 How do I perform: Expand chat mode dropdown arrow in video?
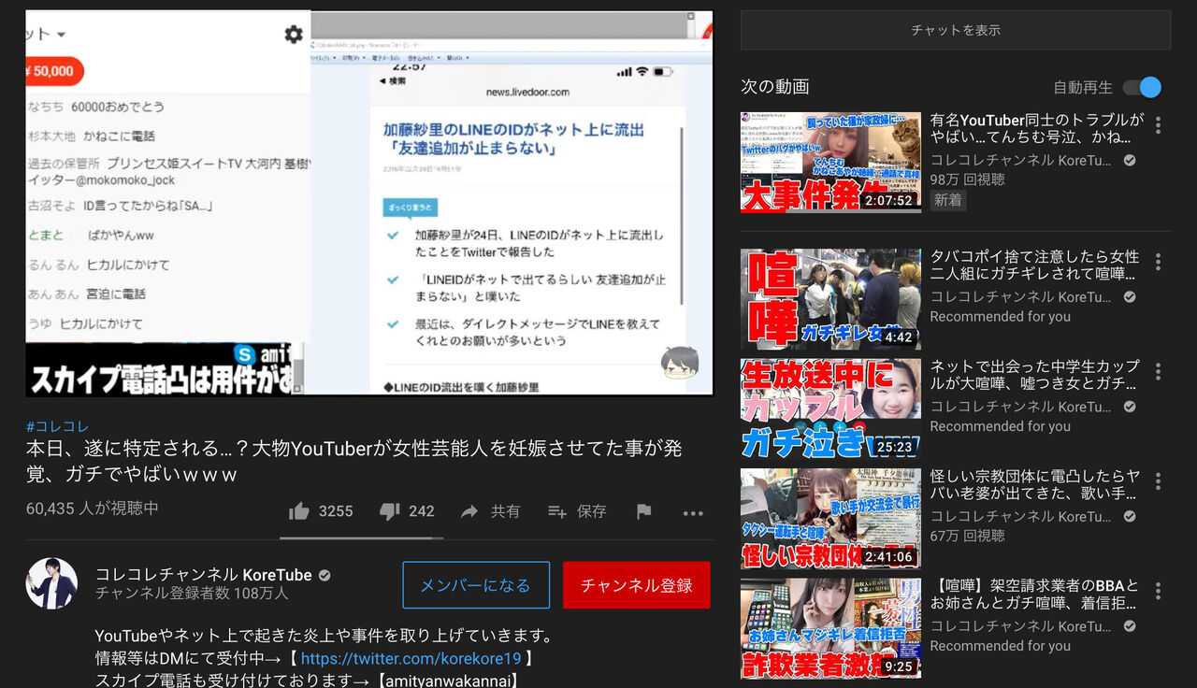point(61,35)
